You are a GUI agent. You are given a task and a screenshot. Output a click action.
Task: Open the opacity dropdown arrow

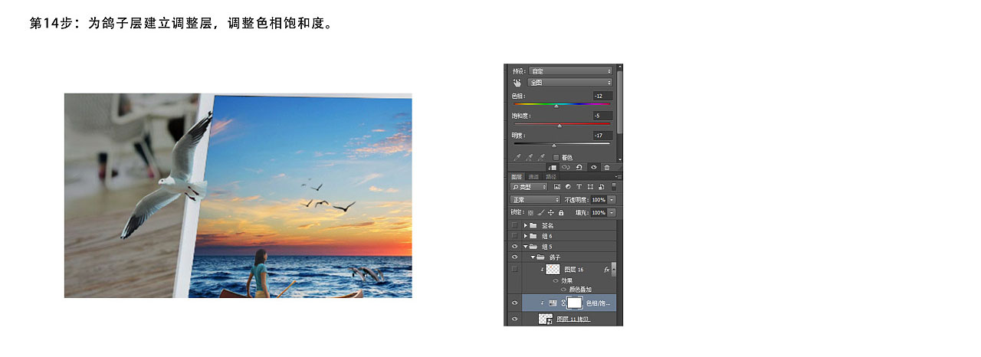[x=612, y=199]
